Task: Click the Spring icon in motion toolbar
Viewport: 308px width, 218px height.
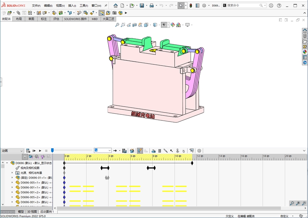Action: [x=160, y=151]
